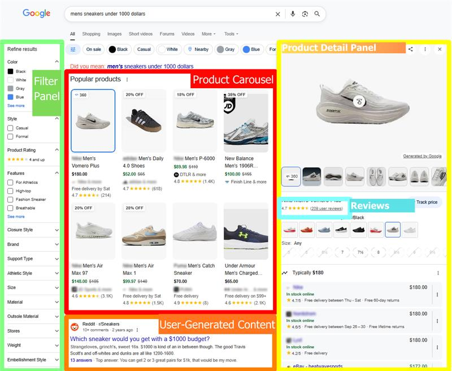Enable the Casual style checkbox
The height and width of the screenshot is (371, 452).
pos(11,128)
